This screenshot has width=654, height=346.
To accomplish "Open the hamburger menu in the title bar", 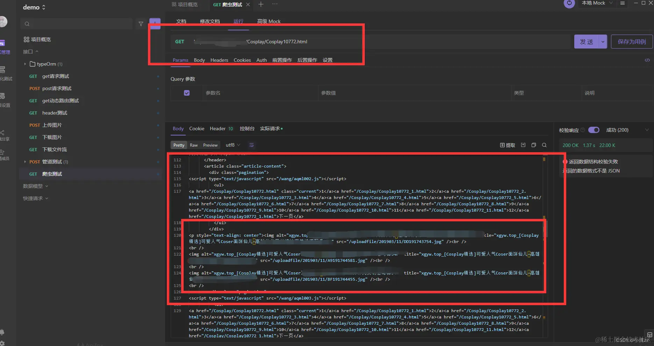I will click(622, 3).
